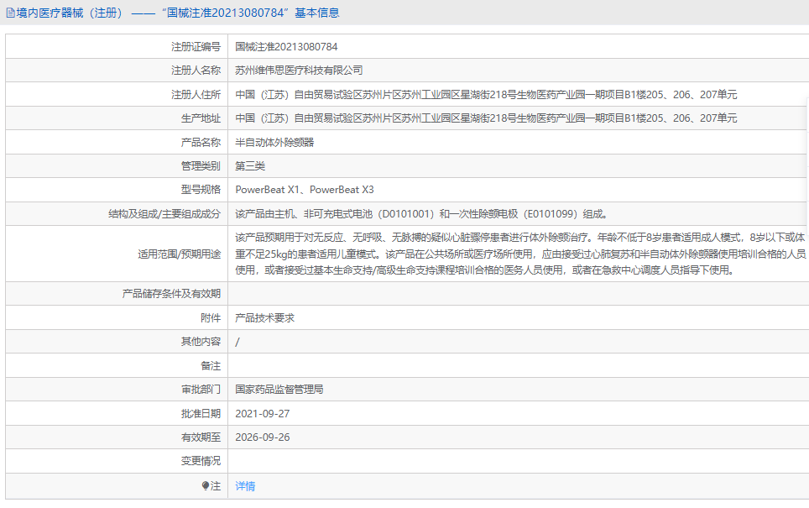Click the 适用范围/预期用途 label
Image resolution: width=809 pixels, height=508 pixels.
click(x=180, y=254)
